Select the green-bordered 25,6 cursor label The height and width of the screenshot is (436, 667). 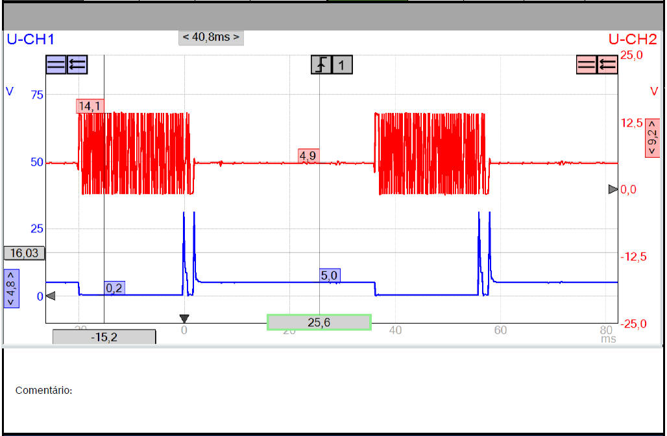click(x=319, y=322)
